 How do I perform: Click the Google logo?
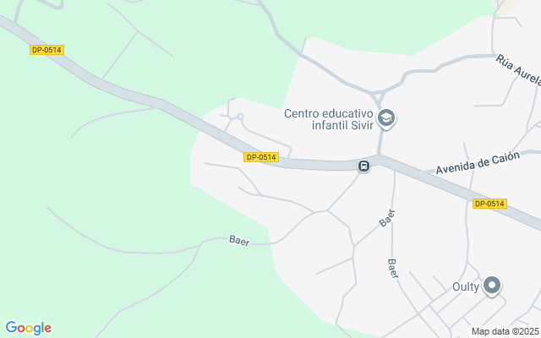coord(28,328)
